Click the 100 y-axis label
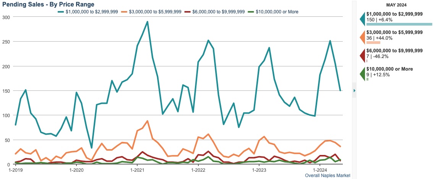This screenshot has width=433, height=179. pos(6,115)
